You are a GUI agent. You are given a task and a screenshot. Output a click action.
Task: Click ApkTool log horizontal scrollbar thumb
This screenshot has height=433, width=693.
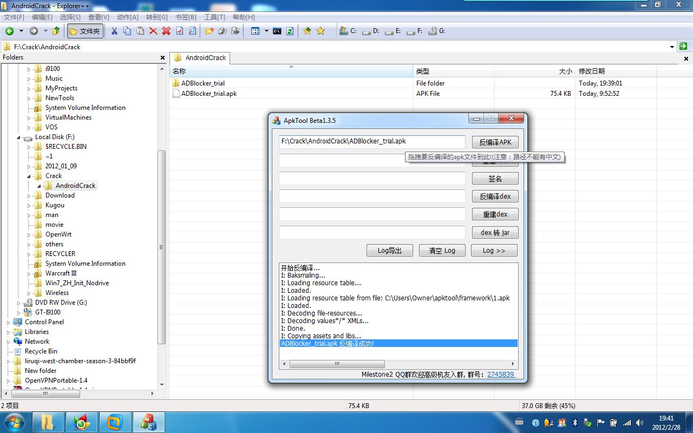coord(337,364)
